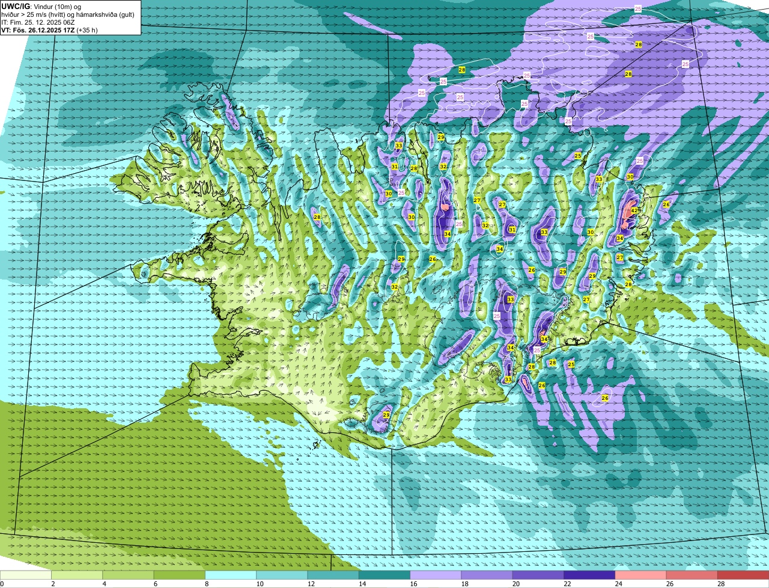Click the 26–28 m/s legend swatch
The height and width of the screenshot is (588, 769).
click(692, 575)
